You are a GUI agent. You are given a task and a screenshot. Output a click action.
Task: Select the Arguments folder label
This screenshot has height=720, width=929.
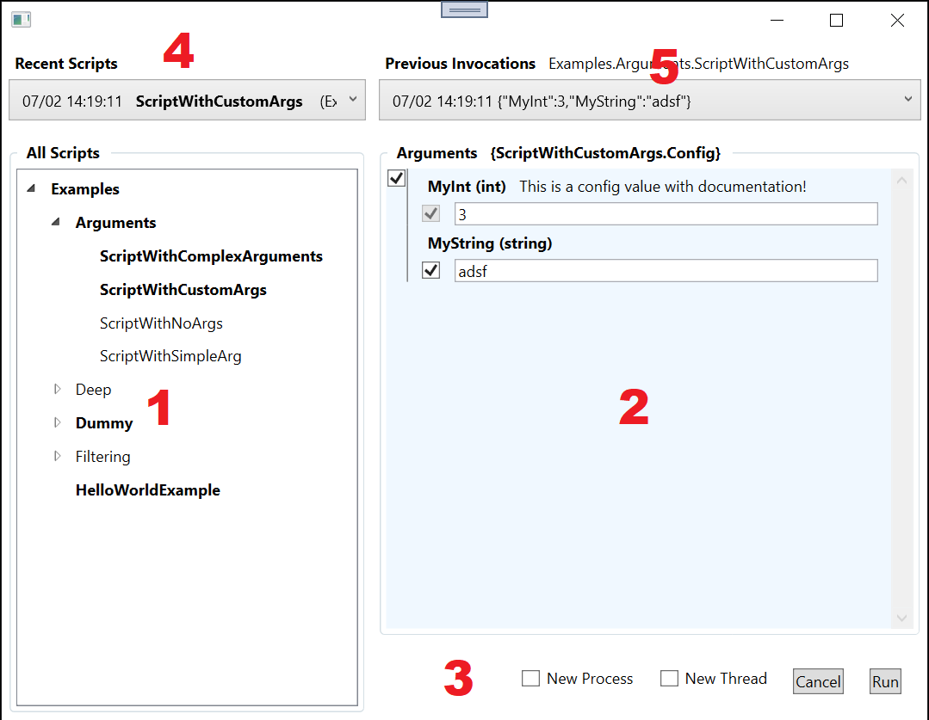115,223
